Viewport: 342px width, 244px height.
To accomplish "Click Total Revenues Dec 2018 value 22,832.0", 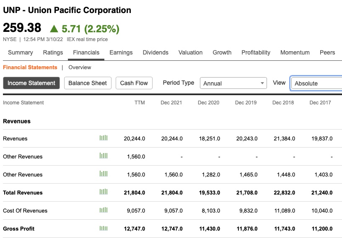I will coord(285,193).
